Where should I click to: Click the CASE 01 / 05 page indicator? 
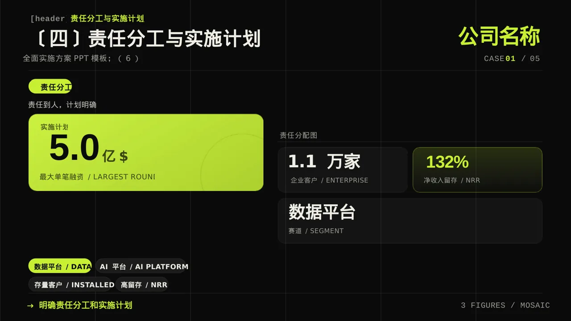pyautogui.click(x=512, y=58)
